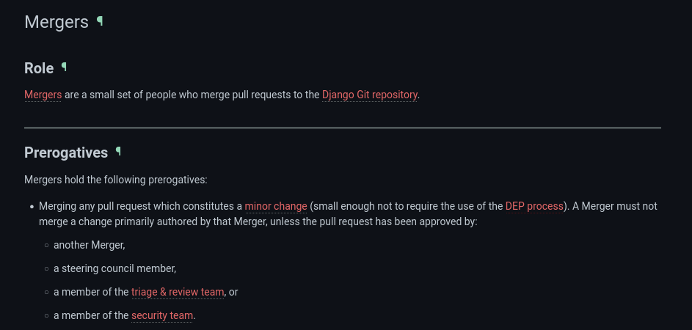Image resolution: width=692 pixels, height=330 pixels.
Task: Go to the triage & review team link
Action: click(x=178, y=292)
